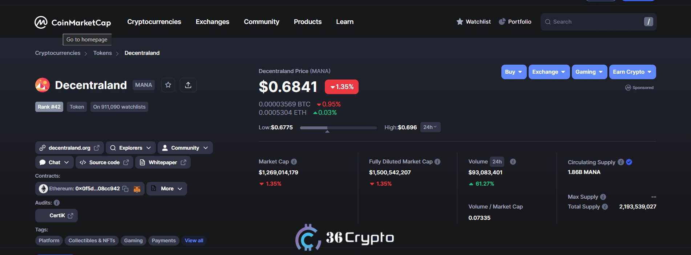Click the Sponsored label icon
This screenshot has height=255, width=691.
click(x=628, y=88)
